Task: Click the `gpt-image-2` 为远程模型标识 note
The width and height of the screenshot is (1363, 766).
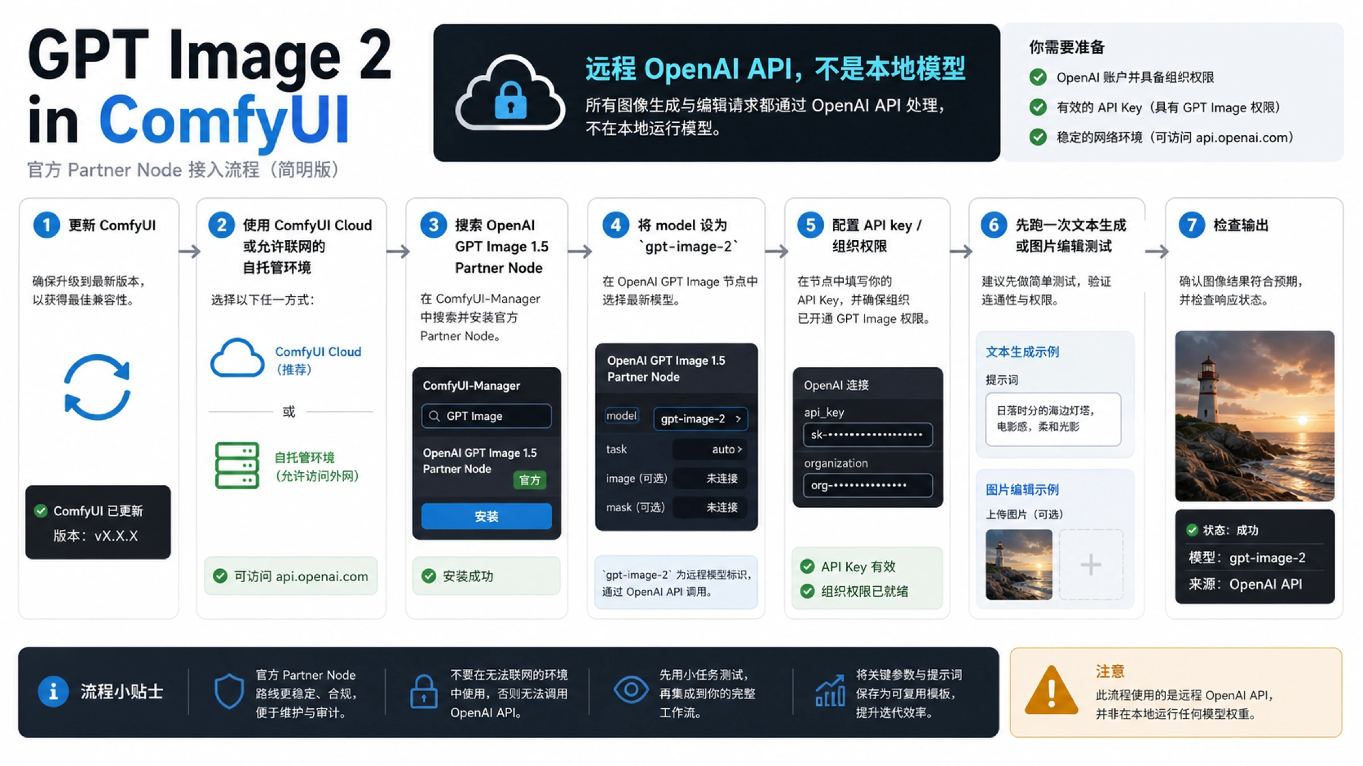Action: click(x=676, y=583)
